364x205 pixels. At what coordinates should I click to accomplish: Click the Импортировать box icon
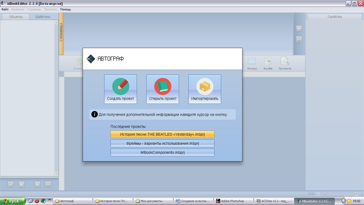pos(205,86)
